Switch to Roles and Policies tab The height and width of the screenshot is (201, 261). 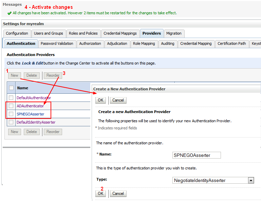pos(83,33)
